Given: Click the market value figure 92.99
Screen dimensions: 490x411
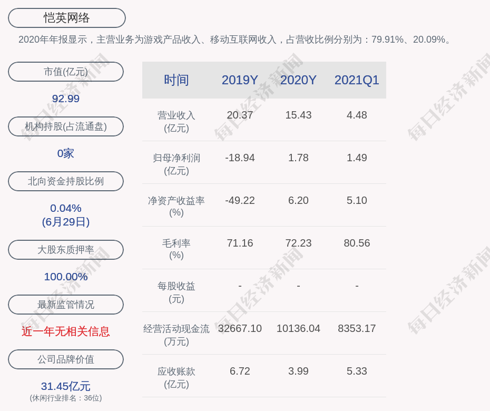Looking at the screenshot, I should pos(66,99).
